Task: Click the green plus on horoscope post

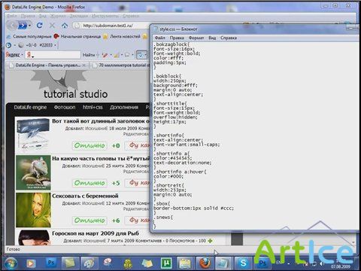Action: coord(210,241)
